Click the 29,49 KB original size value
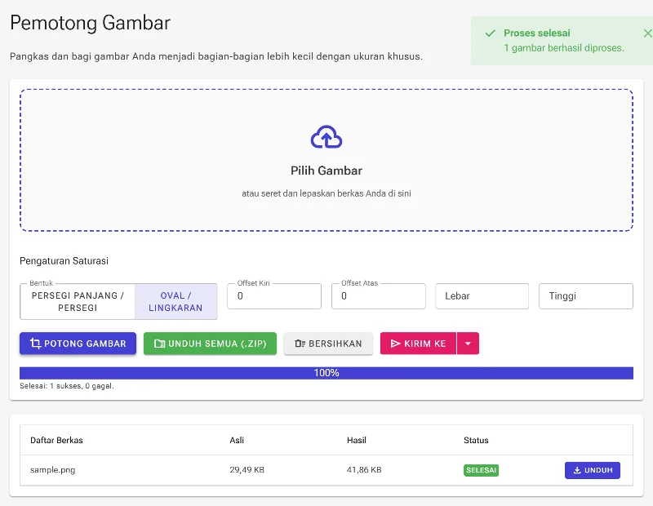Screen dimensions: 653x506 click(247, 470)
